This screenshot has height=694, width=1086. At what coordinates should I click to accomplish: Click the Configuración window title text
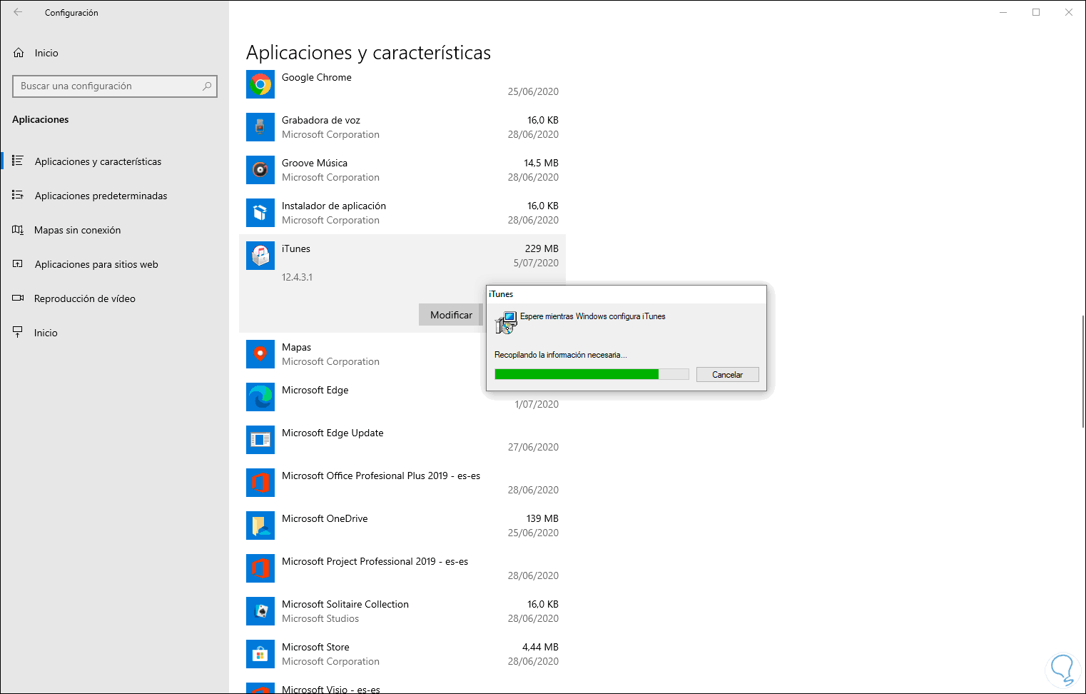pyautogui.click(x=71, y=13)
